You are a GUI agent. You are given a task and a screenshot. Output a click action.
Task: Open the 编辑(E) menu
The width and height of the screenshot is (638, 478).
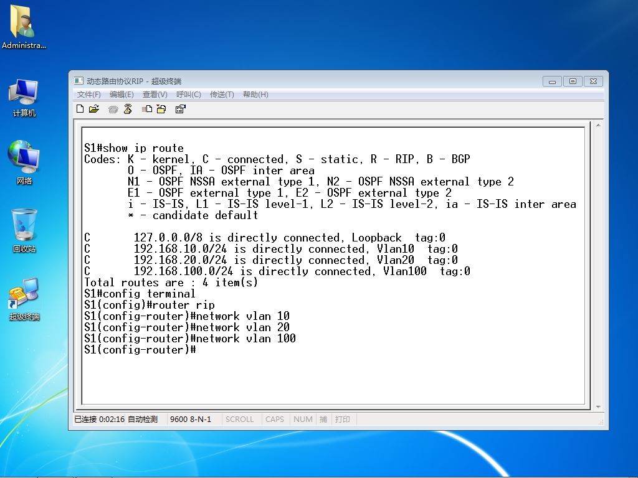click(x=121, y=95)
